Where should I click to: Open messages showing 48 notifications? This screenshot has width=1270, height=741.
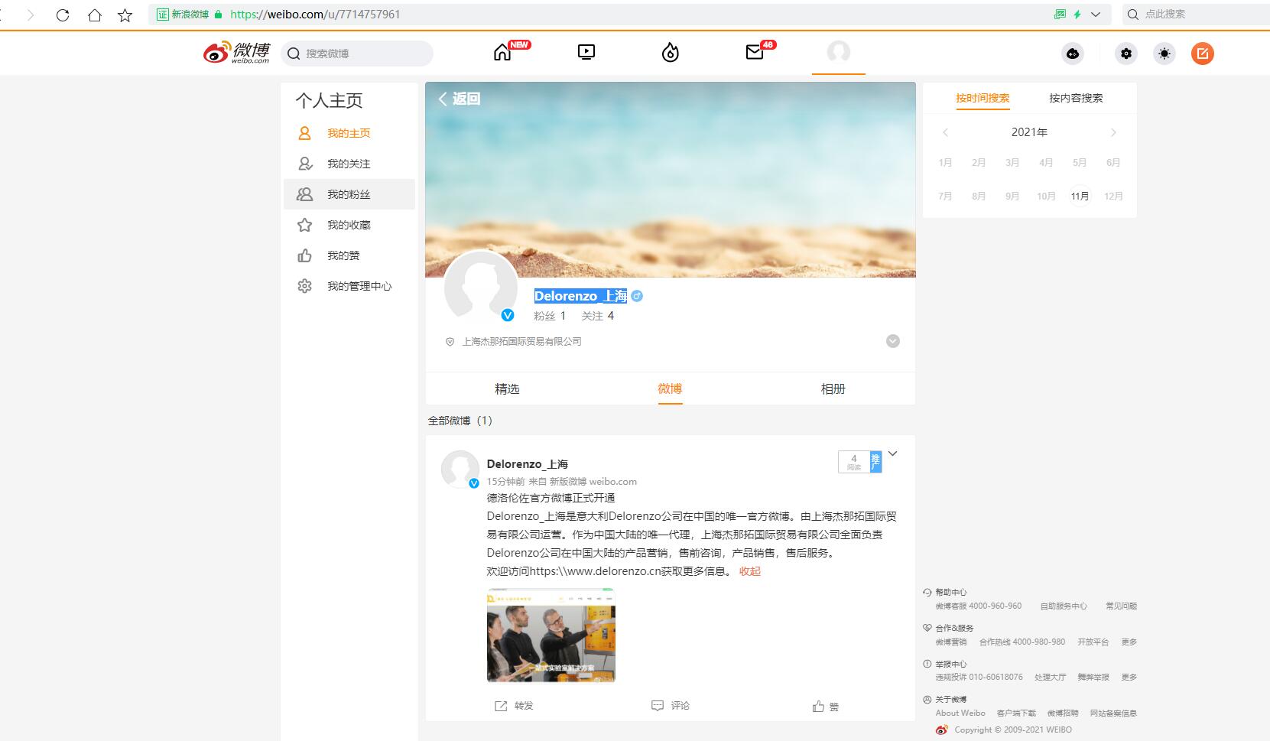tap(754, 54)
